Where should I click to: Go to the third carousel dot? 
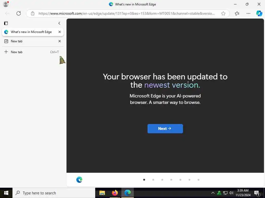(162, 180)
